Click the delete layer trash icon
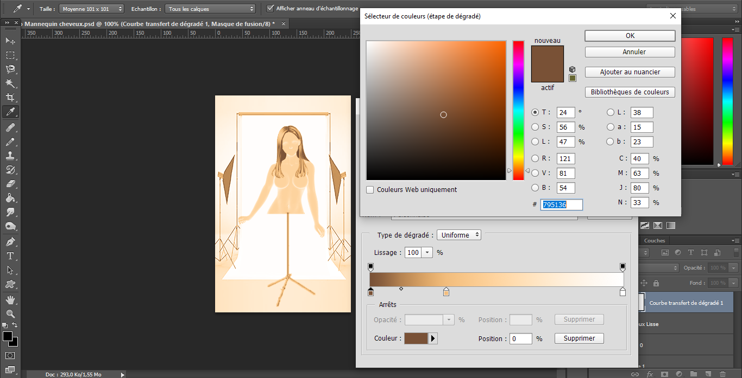742x378 pixels. [x=722, y=374]
